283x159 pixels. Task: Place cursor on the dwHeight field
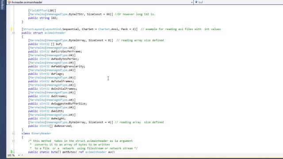[x=58, y=119]
